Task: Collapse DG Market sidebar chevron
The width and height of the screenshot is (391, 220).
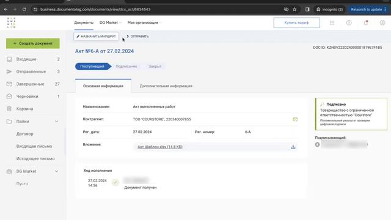Action: (57, 171)
